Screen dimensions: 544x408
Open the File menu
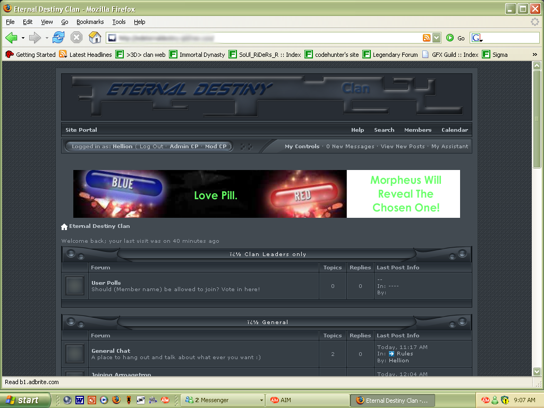coord(11,22)
